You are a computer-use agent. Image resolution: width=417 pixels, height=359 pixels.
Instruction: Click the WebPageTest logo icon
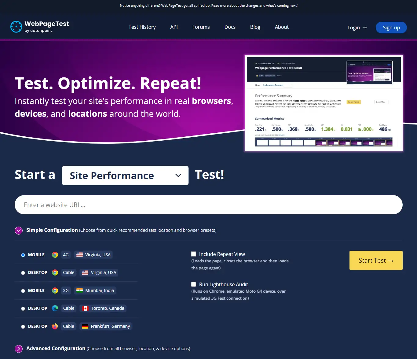(x=16, y=27)
